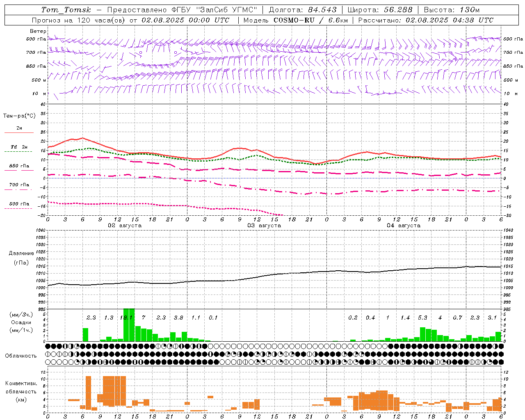Screen dimensions: 525x420
Task: Click the Облачность panel label
Action: [x=21, y=356]
